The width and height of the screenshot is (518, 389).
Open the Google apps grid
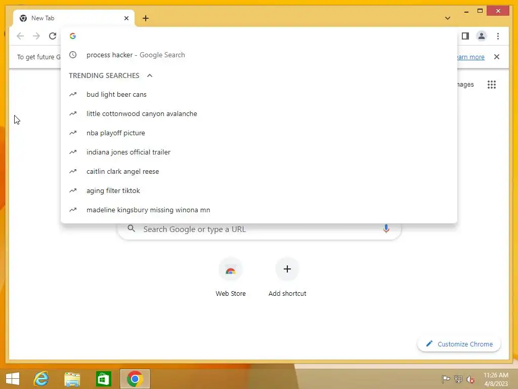click(x=492, y=85)
